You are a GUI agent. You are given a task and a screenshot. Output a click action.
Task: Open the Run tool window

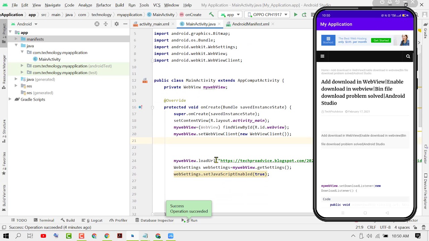(x=190, y=220)
